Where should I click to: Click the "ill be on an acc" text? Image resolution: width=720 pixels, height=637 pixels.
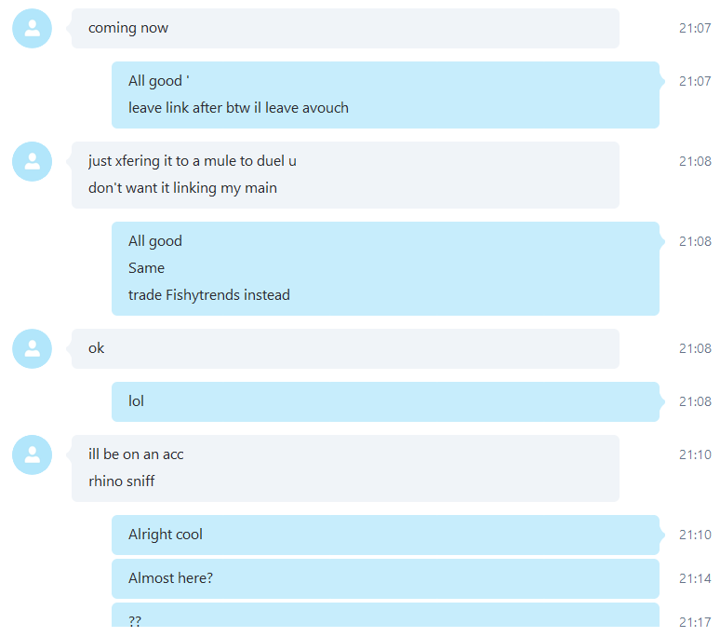[136, 454]
